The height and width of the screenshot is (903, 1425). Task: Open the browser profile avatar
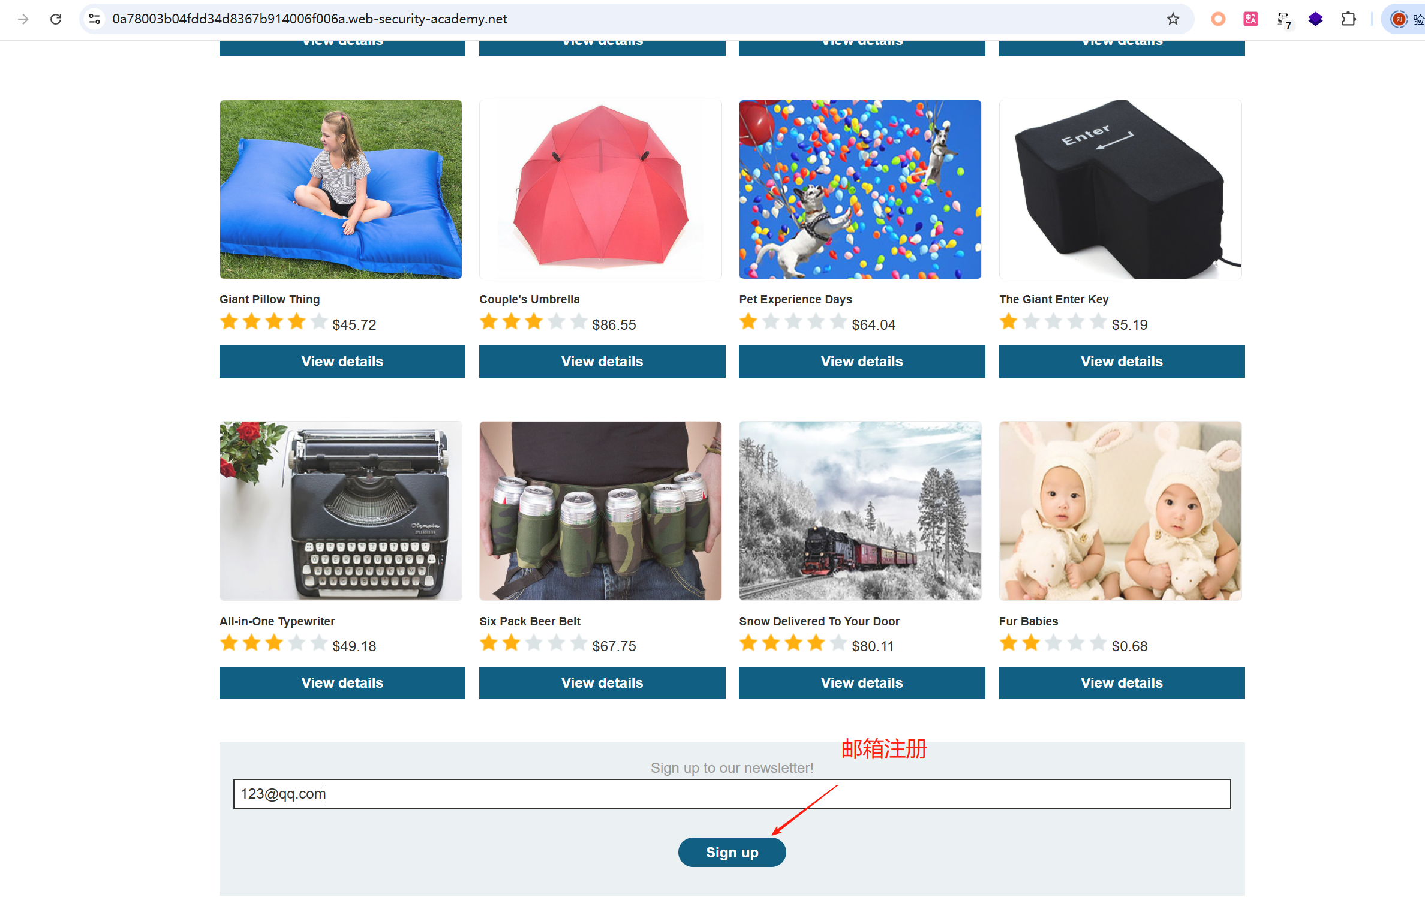1399,19
